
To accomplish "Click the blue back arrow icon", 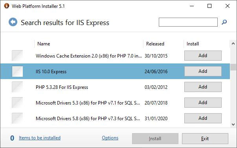I will click(x=13, y=22).
